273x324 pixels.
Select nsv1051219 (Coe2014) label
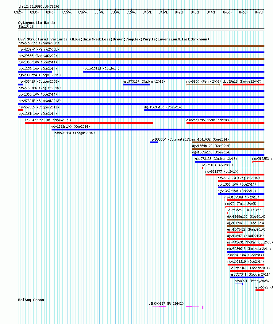click(x=246, y=262)
